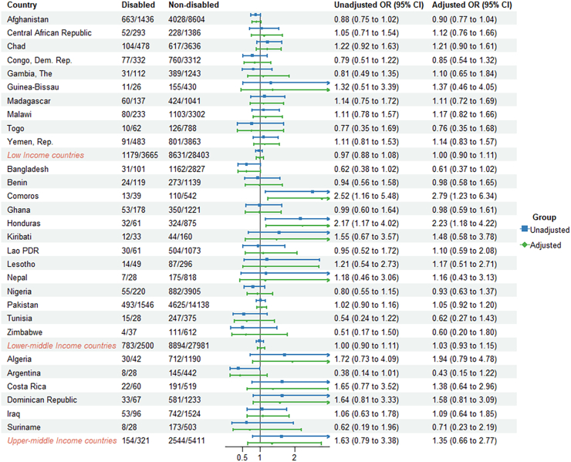Click the blue square marker in Comoros row

[x=313, y=191]
